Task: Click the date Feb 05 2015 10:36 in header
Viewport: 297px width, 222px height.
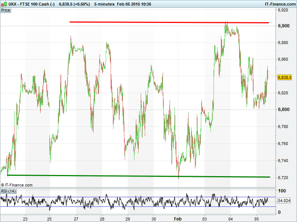Action: pos(134,4)
